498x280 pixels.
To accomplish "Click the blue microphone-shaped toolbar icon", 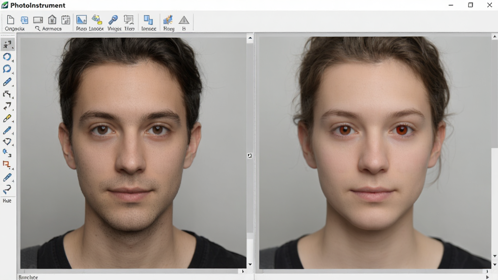I will point(113,19).
